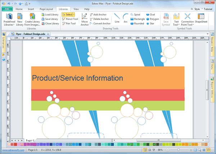Click the Load Library button
Viewport: 216px width, 154px height.
pos(50,14)
